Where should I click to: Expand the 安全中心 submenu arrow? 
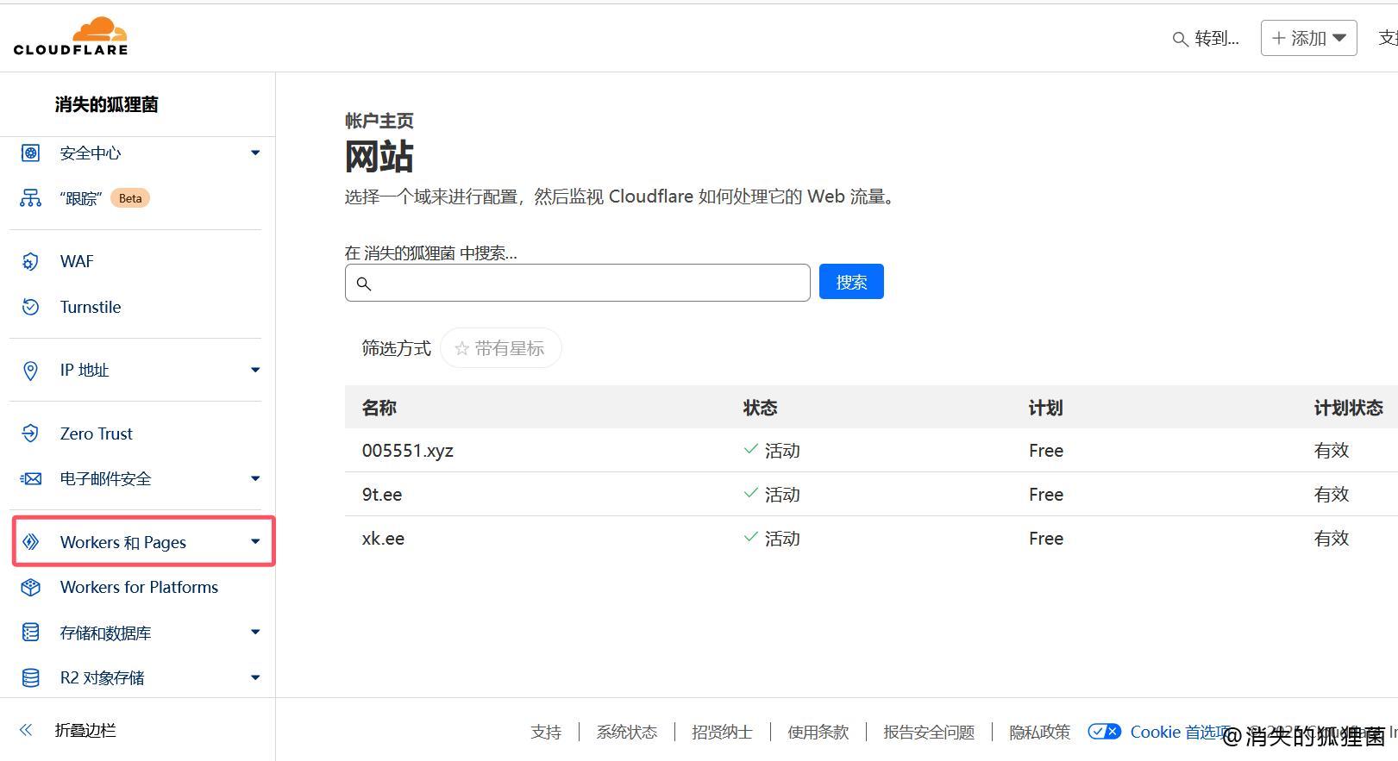pos(255,153)
